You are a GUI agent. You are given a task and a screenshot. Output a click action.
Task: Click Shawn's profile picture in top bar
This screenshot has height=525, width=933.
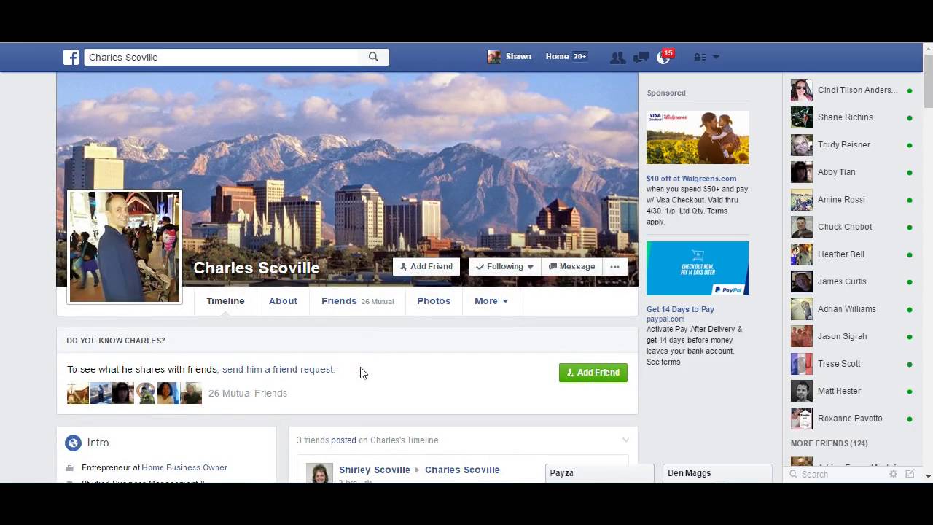pyautogui.click(x=494, y=57)
